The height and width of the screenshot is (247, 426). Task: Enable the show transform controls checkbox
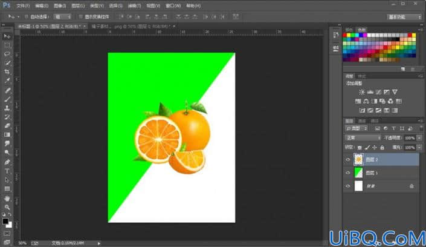[x=80, y=17]
